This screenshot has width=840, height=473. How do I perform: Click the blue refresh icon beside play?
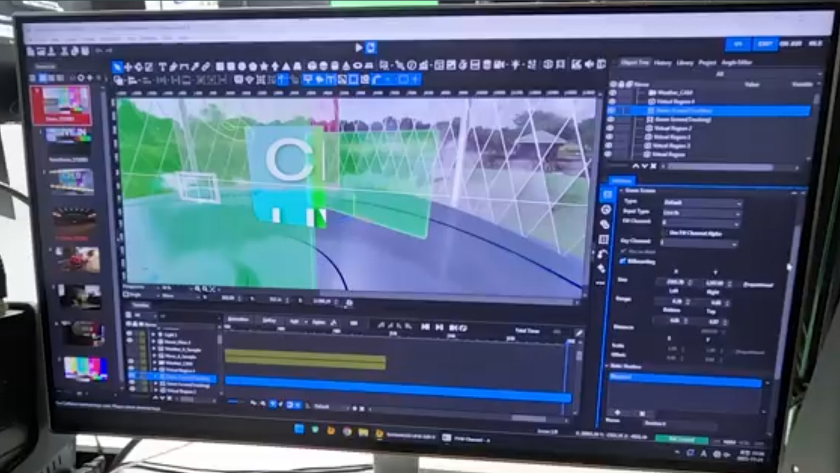pyautogui.click(x=370, y=47)
